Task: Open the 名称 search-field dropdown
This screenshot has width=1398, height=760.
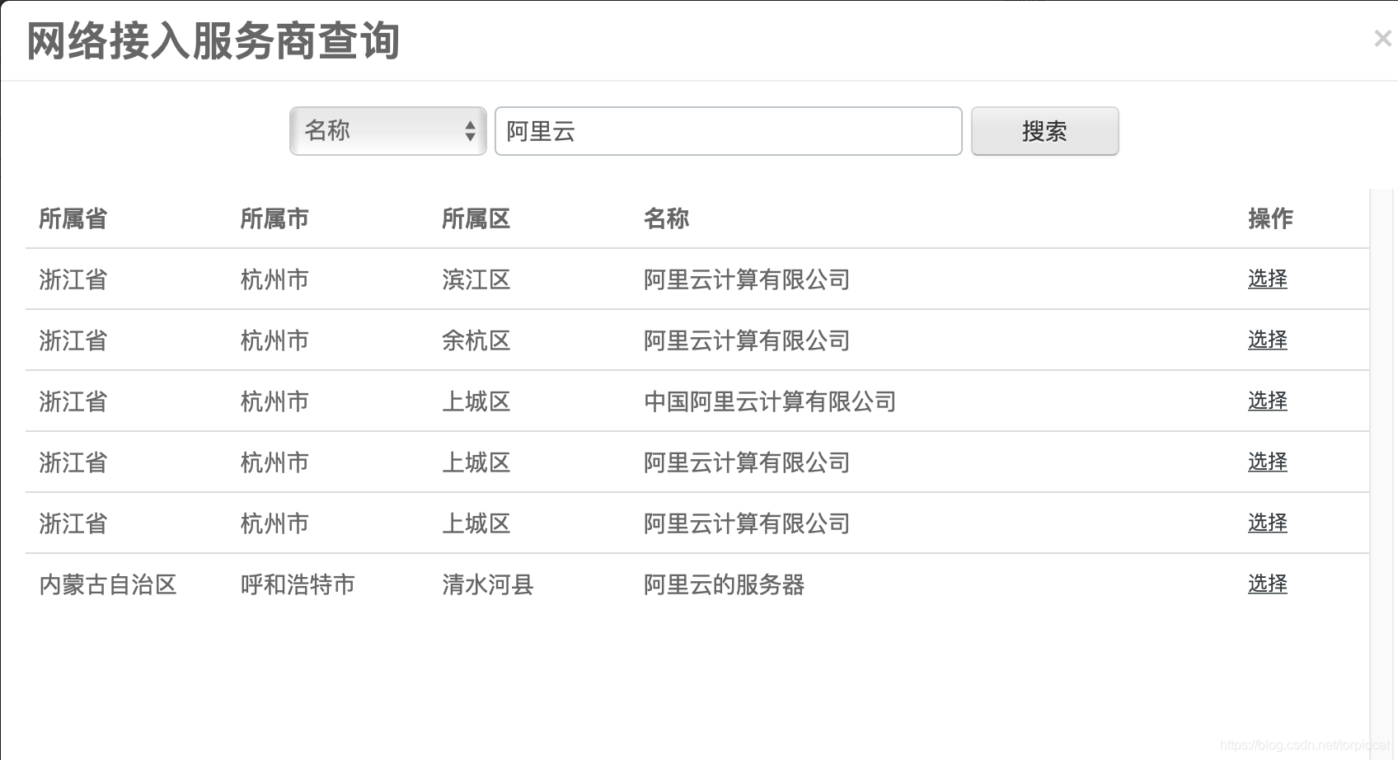Action: [387, 131]
